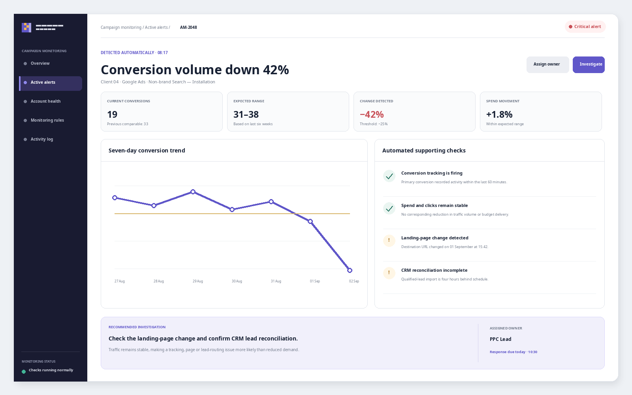View the Activity log
632x395 pixels.
point(51,139)
